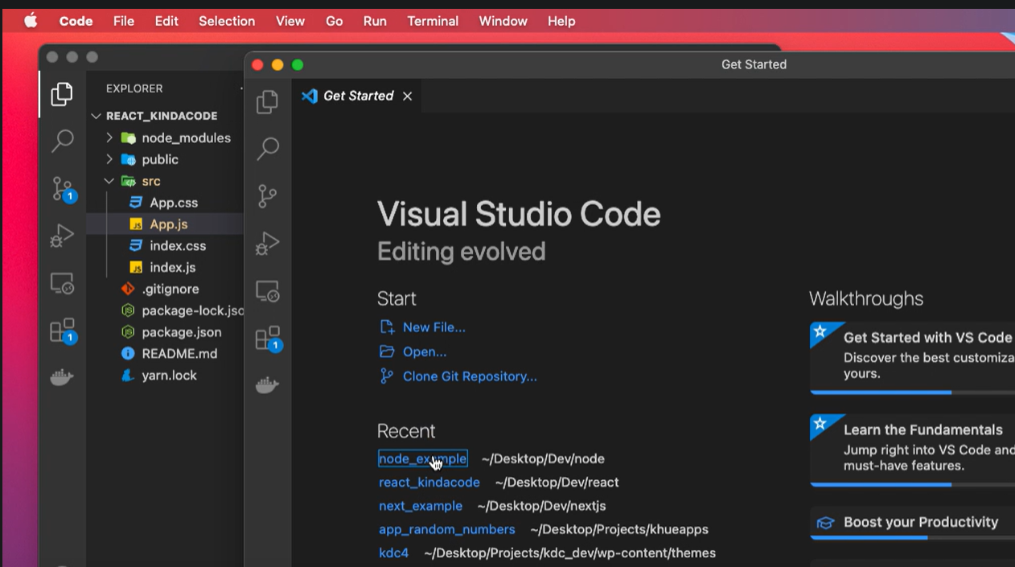Open the Terminal menu

point(433,21)
